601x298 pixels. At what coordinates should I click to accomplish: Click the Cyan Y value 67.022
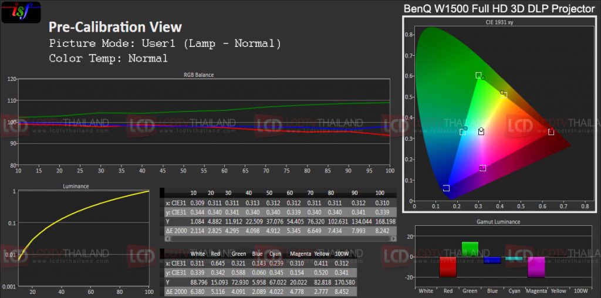coord(278,282)
